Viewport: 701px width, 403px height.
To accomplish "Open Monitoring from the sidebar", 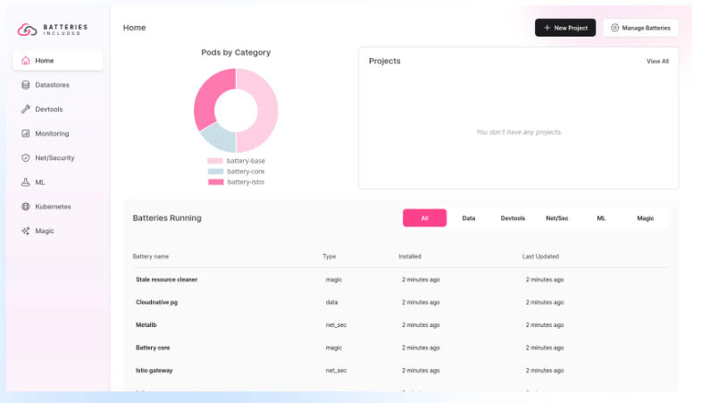I will (58, 133).
